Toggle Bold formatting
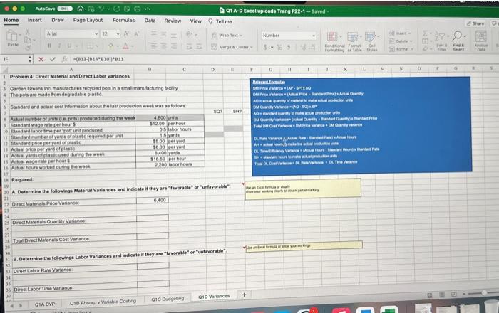 (49, 46)
